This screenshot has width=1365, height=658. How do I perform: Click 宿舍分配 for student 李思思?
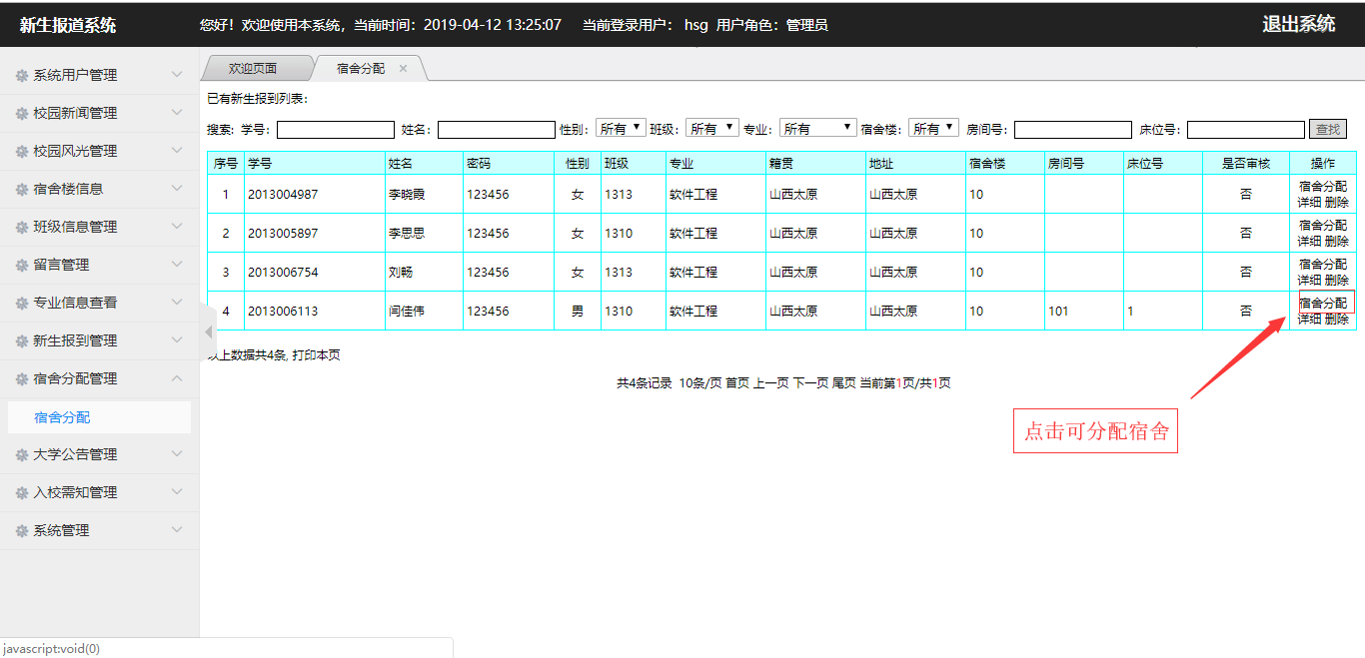1323,226
